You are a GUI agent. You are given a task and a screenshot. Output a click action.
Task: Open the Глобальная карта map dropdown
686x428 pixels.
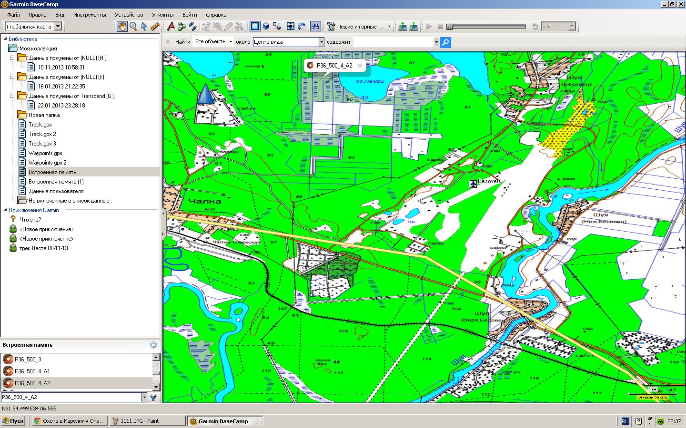58,27
